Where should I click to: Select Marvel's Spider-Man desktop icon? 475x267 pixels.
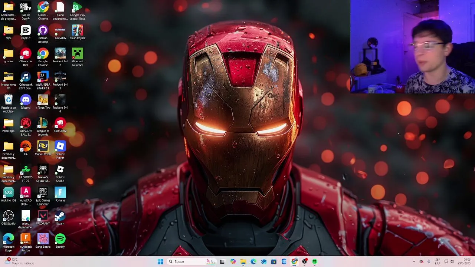click(x=43, y=174)
